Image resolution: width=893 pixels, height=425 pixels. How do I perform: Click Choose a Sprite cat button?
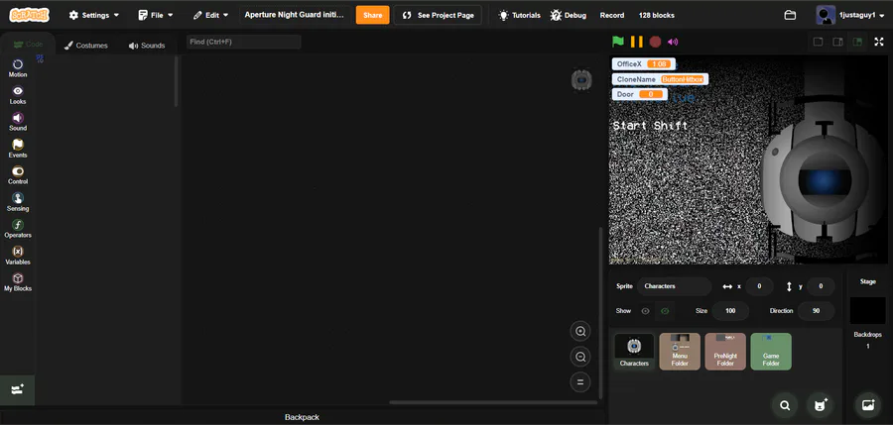click(820, 405)
